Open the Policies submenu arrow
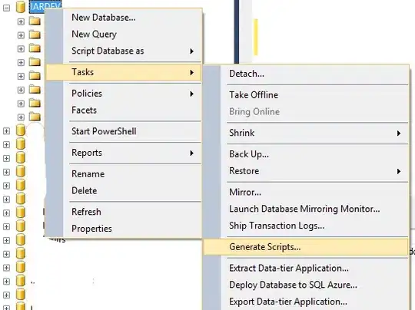Screen dimensions: 415x310 [191, 94]
